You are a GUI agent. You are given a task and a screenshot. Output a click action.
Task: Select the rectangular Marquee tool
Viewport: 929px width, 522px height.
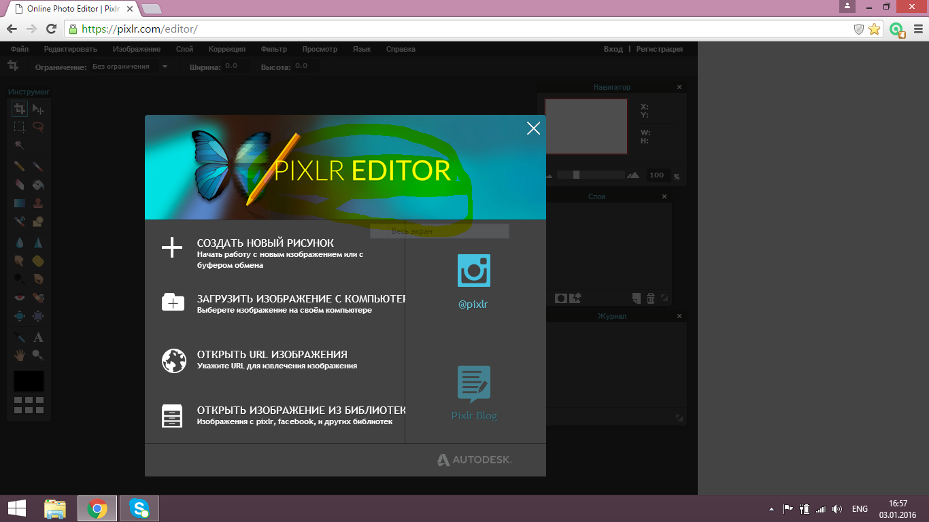tap(20, 127)
